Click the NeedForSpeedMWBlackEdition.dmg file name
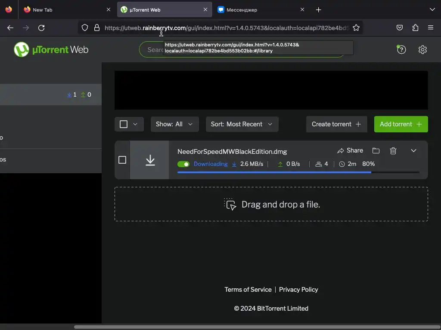441x330 pixels. pyautogui.click(x=232, y=152)
